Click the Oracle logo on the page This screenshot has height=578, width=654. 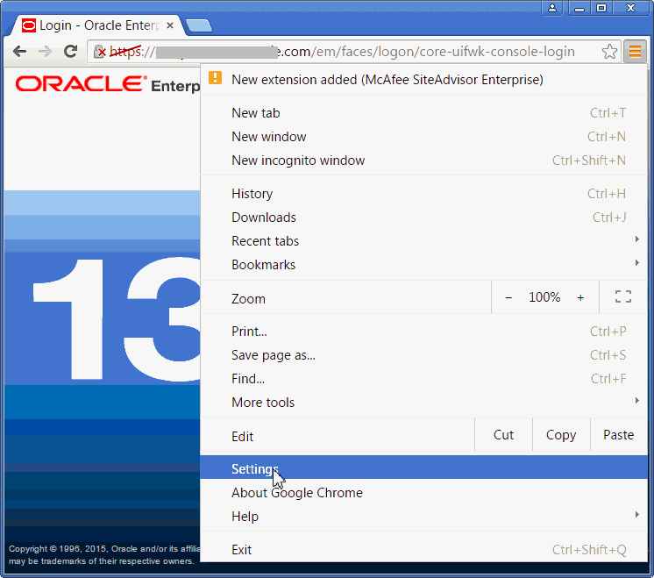[x=81, y=84]
